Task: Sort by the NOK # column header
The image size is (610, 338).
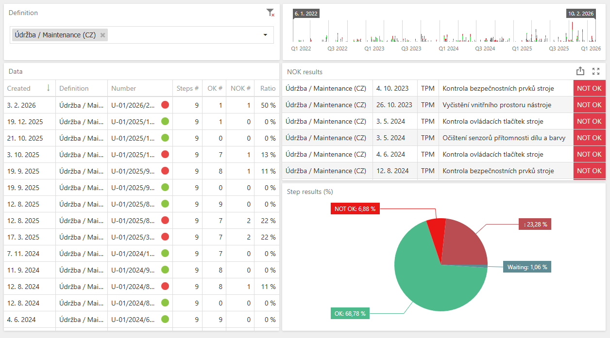Action: [x=240, y=88]
